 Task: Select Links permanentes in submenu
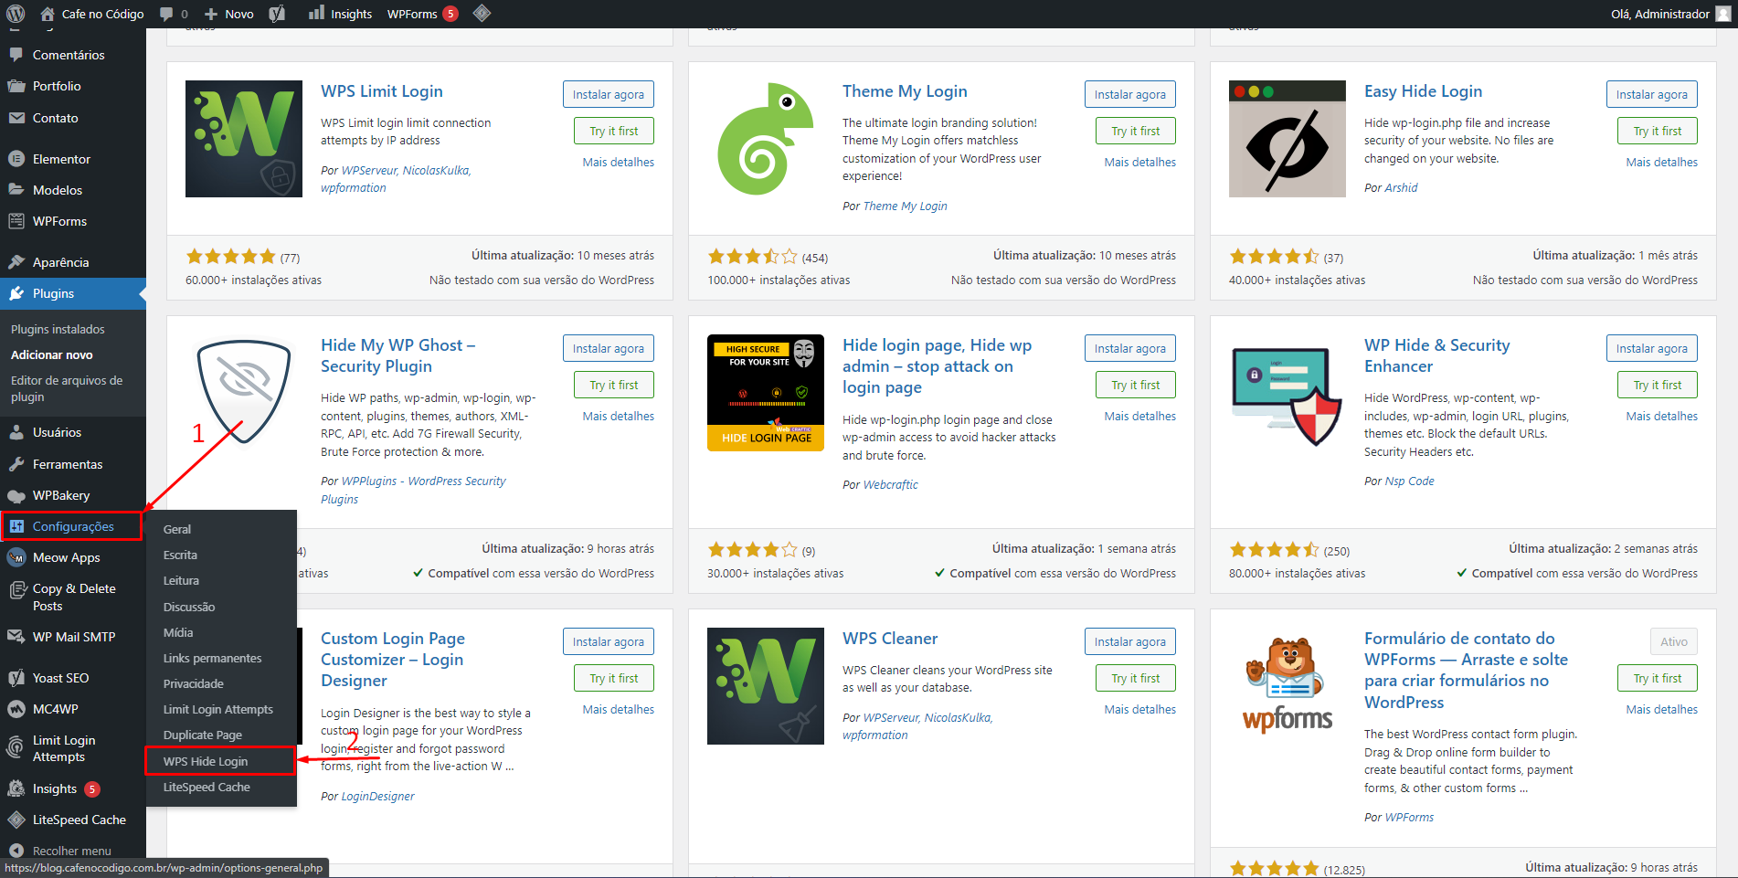212,658
